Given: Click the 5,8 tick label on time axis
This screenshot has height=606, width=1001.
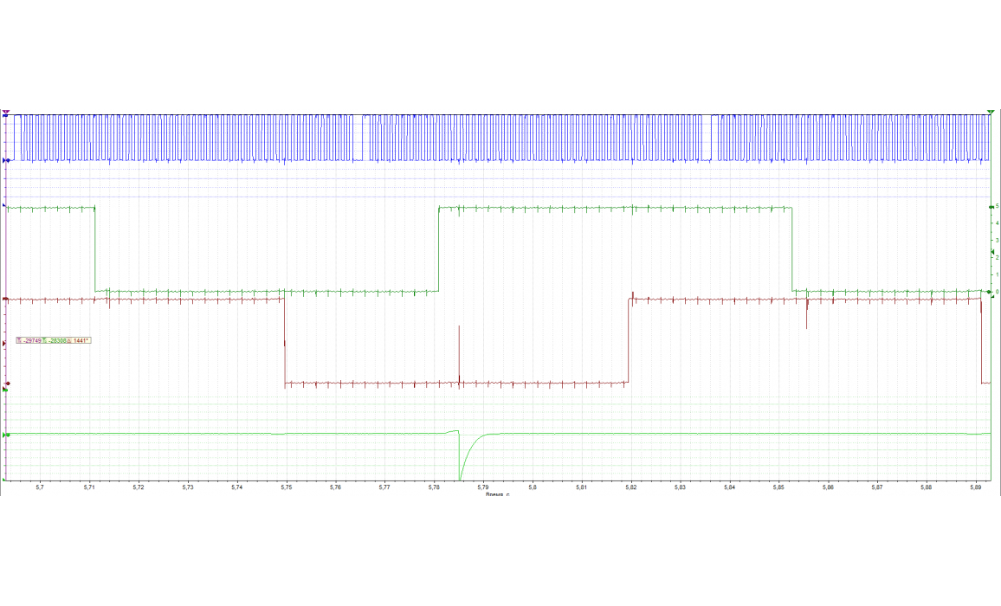Looking at the screenshot, I should click(x=533, y=487).
